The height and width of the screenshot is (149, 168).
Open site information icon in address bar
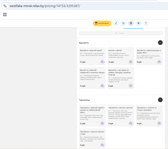pos(5,6)
